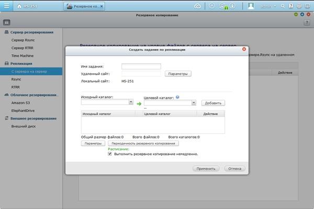Screen dimensions: 314x209
Task: Minimize the Резервное копирование window
Action: tap(296, 15)
